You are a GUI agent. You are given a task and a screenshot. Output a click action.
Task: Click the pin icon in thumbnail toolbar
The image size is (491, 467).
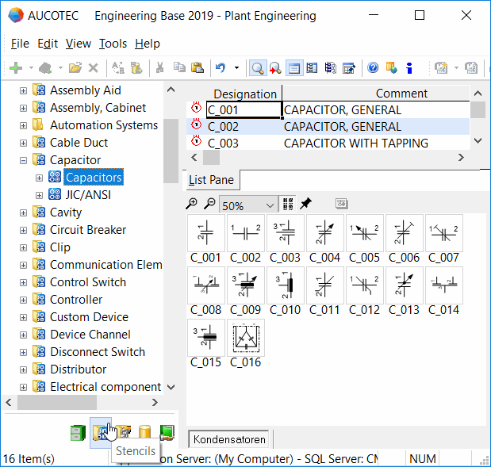[305, 204]
